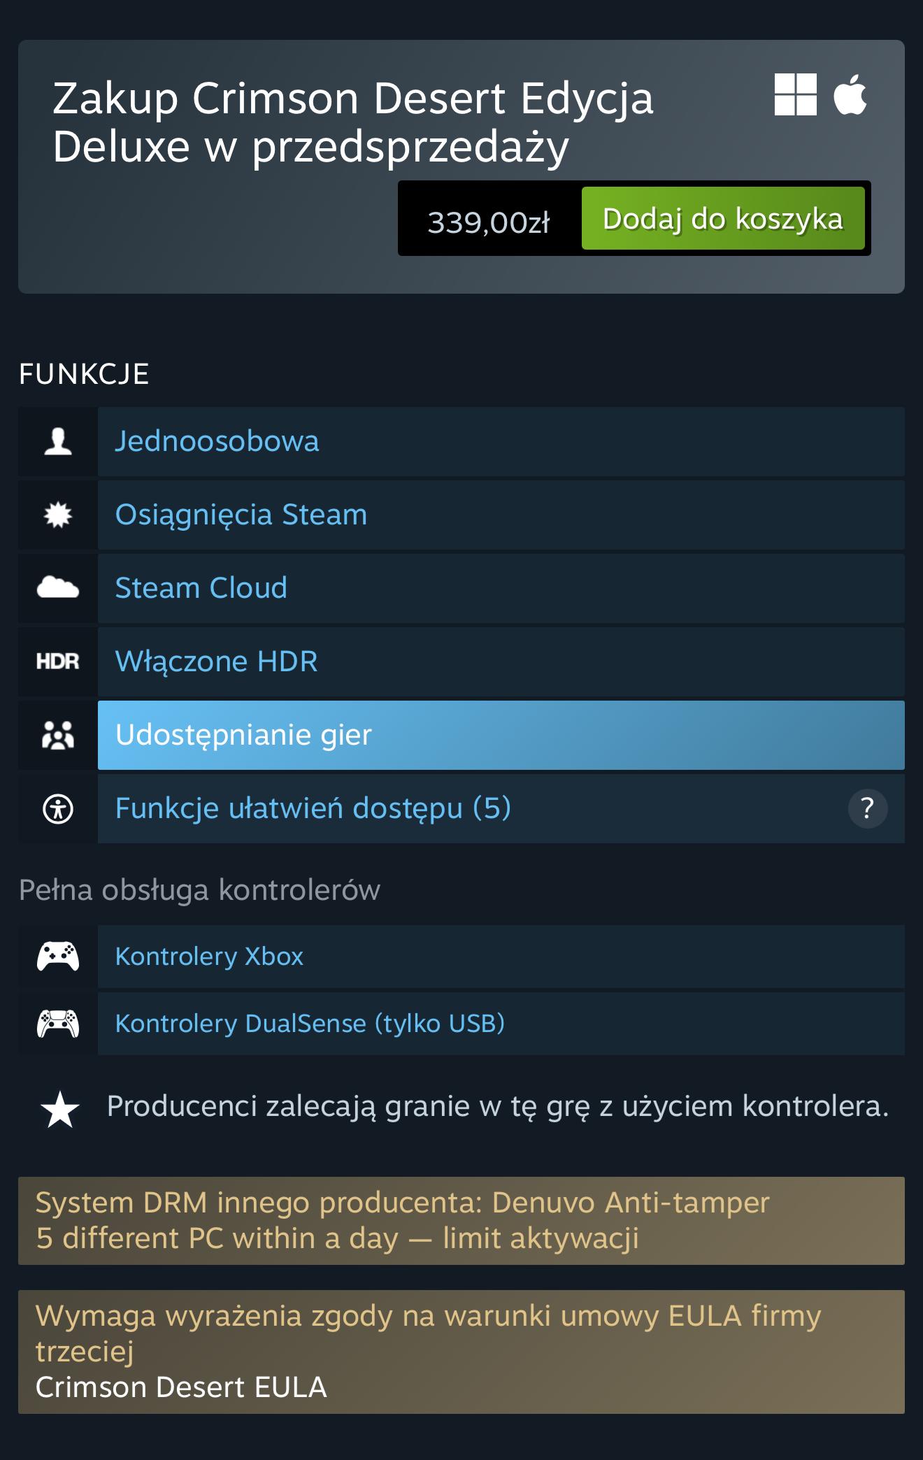
Task: Open the Crimson Desert EULA link
Action: pyautogui.click(x=181, y=1387)
